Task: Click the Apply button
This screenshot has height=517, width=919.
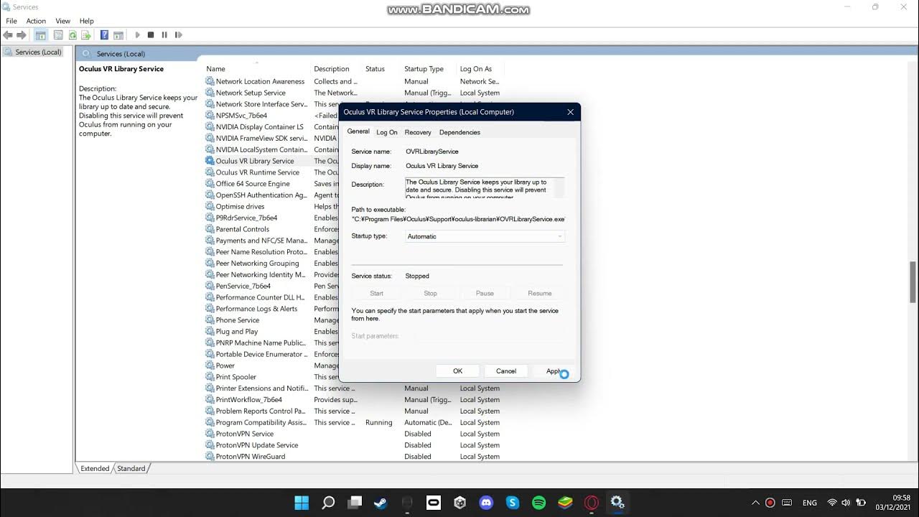Action: 554,371
